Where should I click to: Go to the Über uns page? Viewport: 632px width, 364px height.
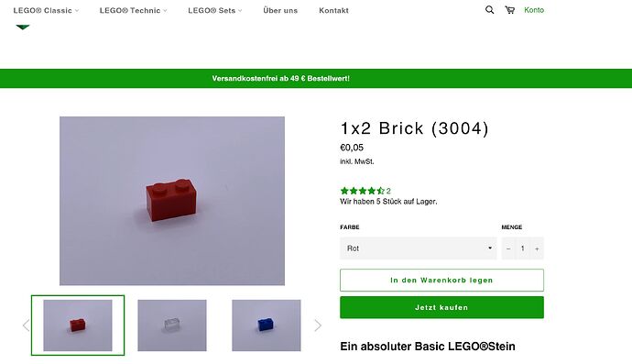[280, 10]
